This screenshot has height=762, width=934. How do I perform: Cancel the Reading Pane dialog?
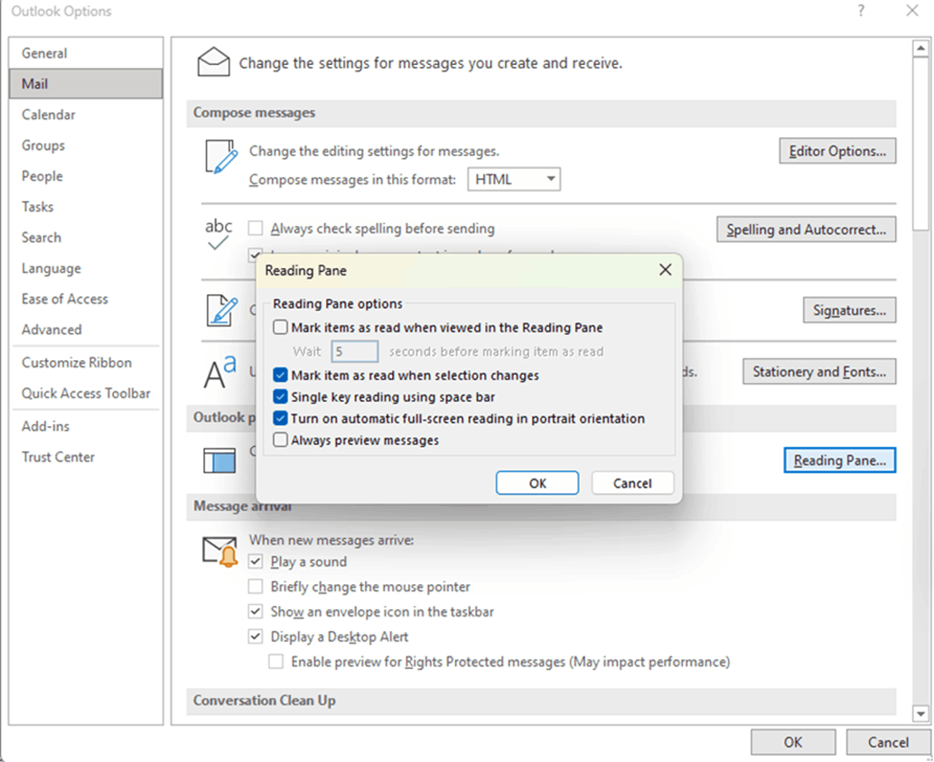point(632,483)
